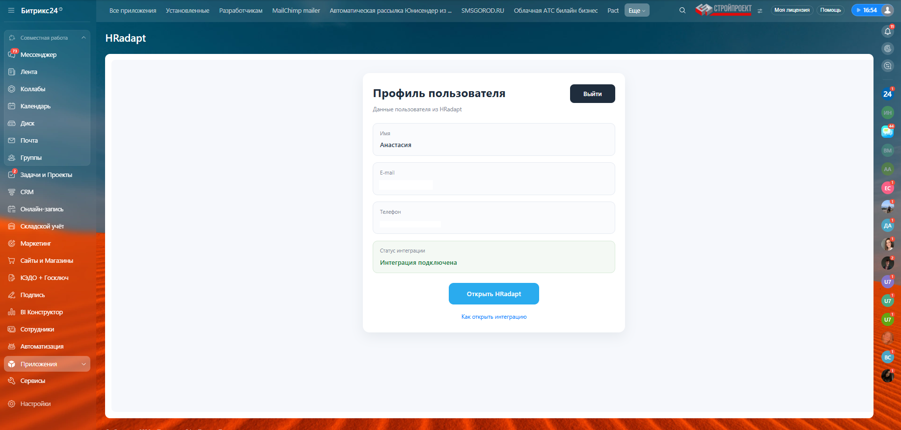
Task: Open chat with ИН avatar
Action: (x=887, y=113)
